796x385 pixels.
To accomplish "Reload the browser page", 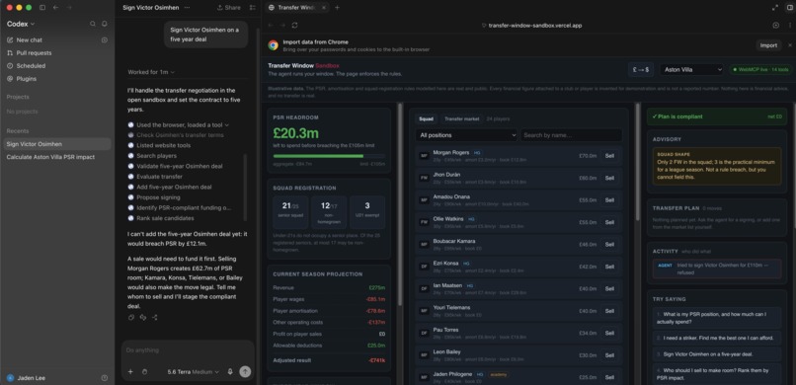I will (x=295, y=25).
